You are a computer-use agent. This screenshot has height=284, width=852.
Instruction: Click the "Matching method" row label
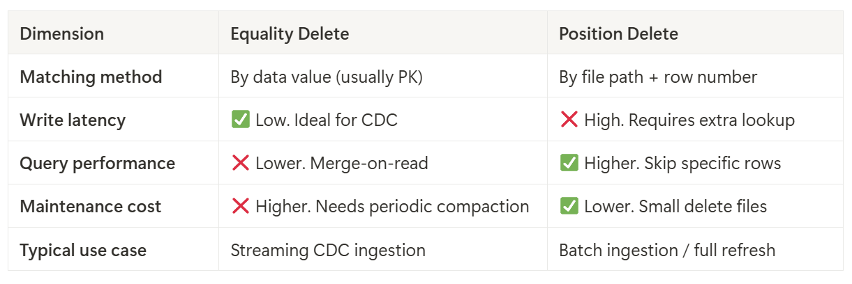91,77
